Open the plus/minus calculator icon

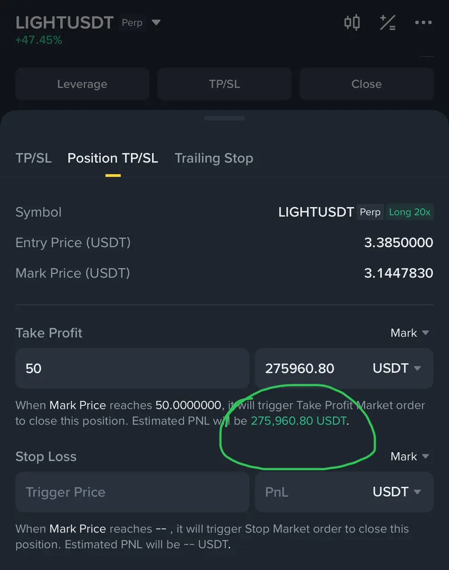point(388,22)
